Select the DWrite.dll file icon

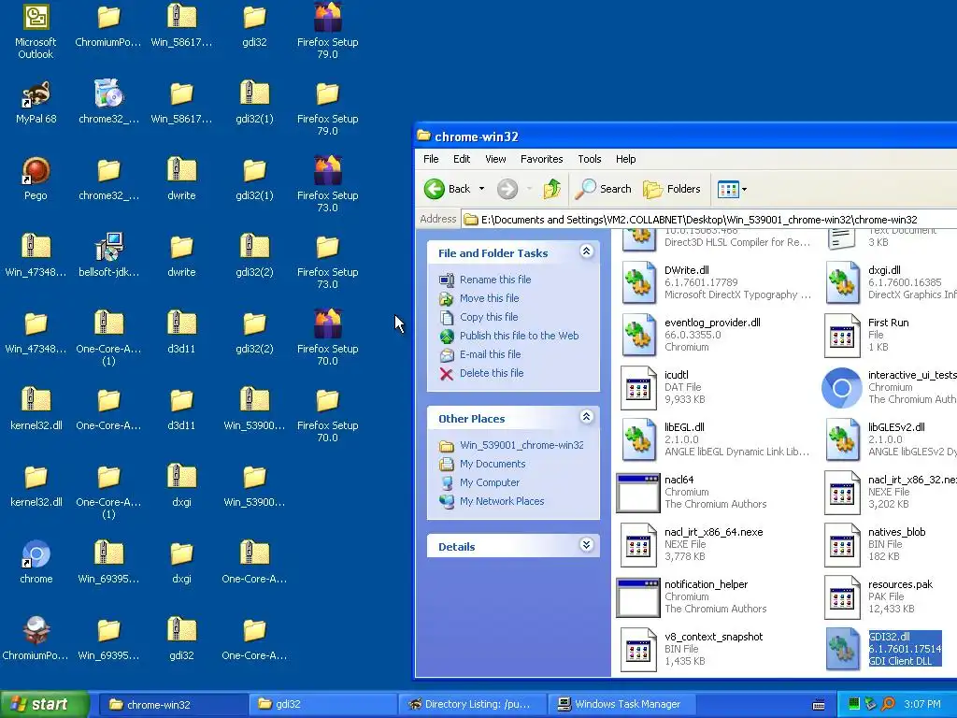tap(638, 282)
